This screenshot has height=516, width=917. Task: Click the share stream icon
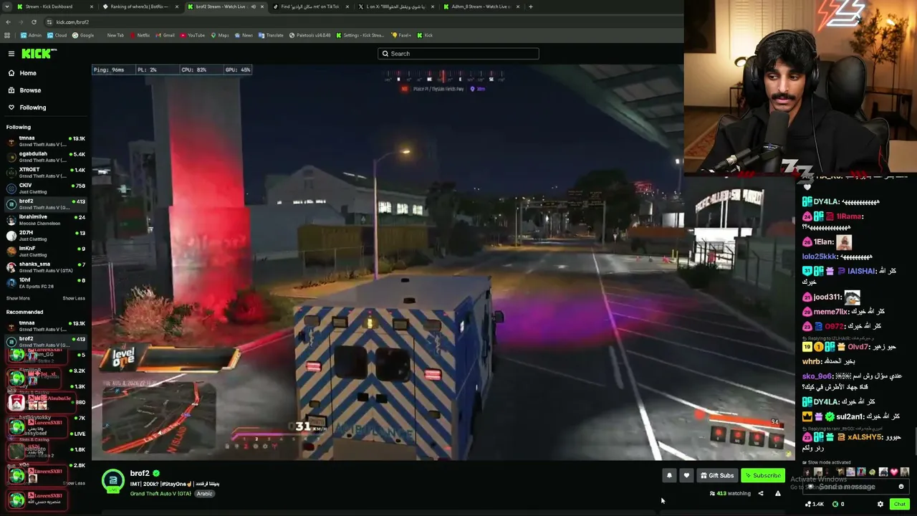tap(761, 493)
